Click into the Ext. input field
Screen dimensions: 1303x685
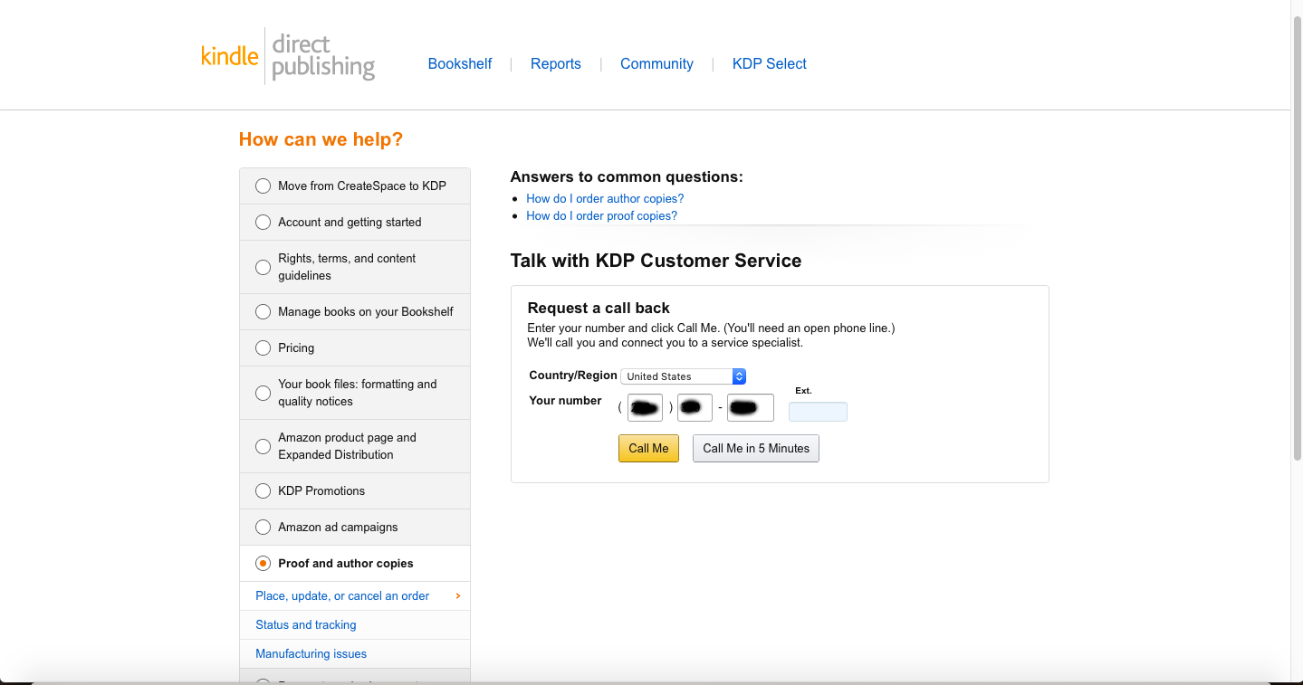click(818, 413)
